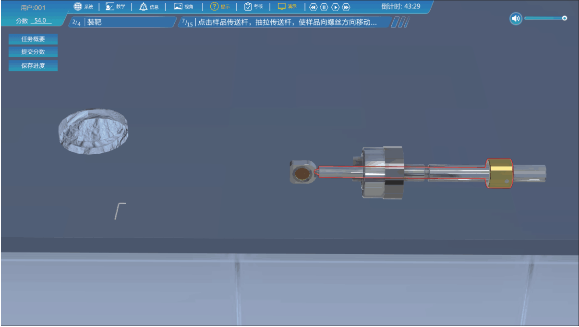Image resolution: width=579 pixels, height=327 pixels.
Task: Click the rewind playback button
Action: coord(313,7)
